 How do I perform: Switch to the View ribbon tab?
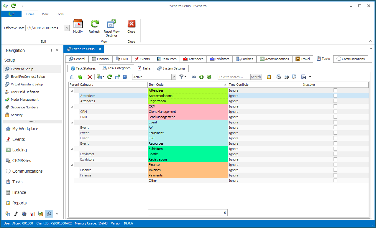tap(45, 14)
